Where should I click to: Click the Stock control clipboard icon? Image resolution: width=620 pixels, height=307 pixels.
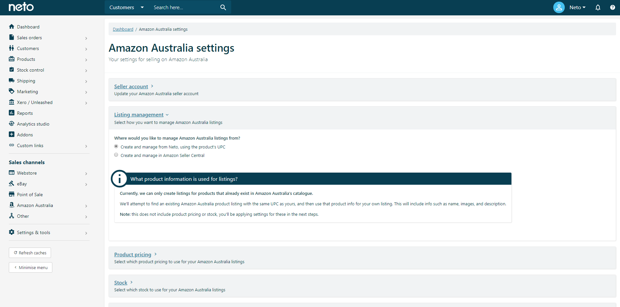(12, 70)
